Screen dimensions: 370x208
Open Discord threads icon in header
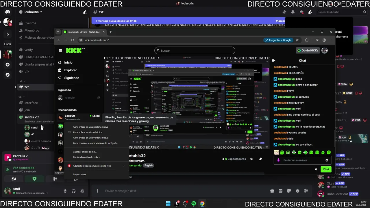click(284, 12)
